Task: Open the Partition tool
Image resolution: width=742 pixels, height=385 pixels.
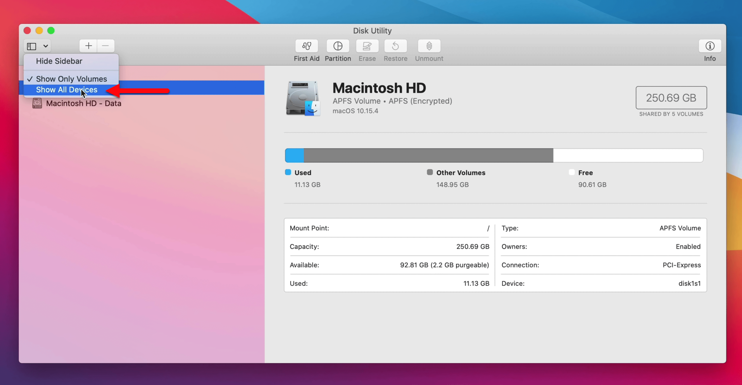Action: point(338,46)
